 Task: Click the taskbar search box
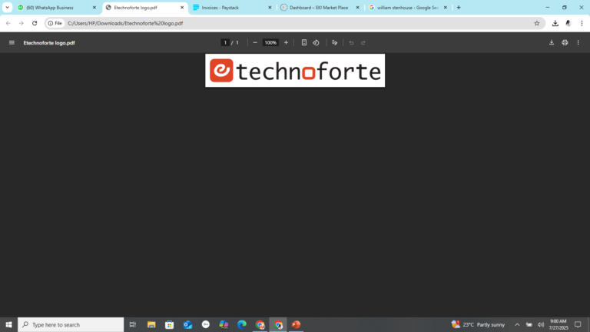[x=71, y=324]
